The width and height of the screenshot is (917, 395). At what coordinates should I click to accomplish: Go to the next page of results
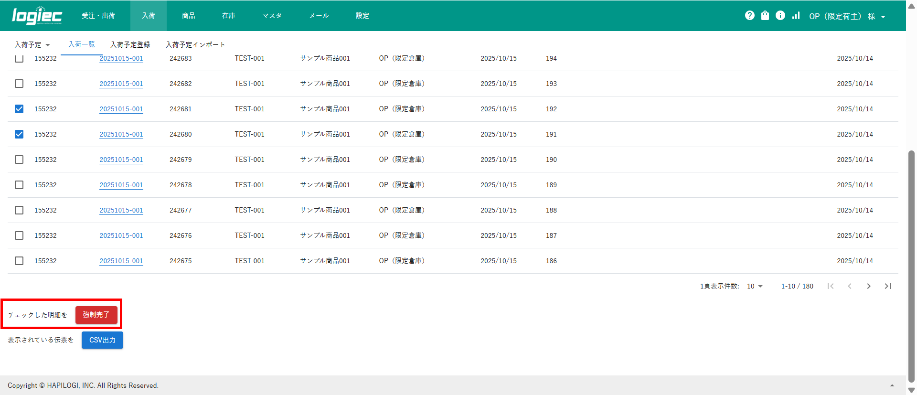[869, 286]
